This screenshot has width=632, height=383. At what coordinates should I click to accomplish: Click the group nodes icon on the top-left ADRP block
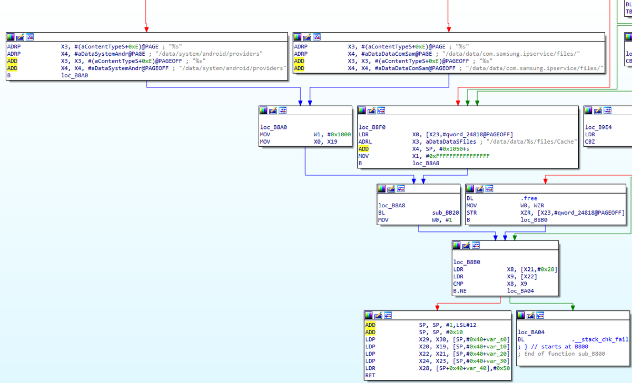click(29, 37)
